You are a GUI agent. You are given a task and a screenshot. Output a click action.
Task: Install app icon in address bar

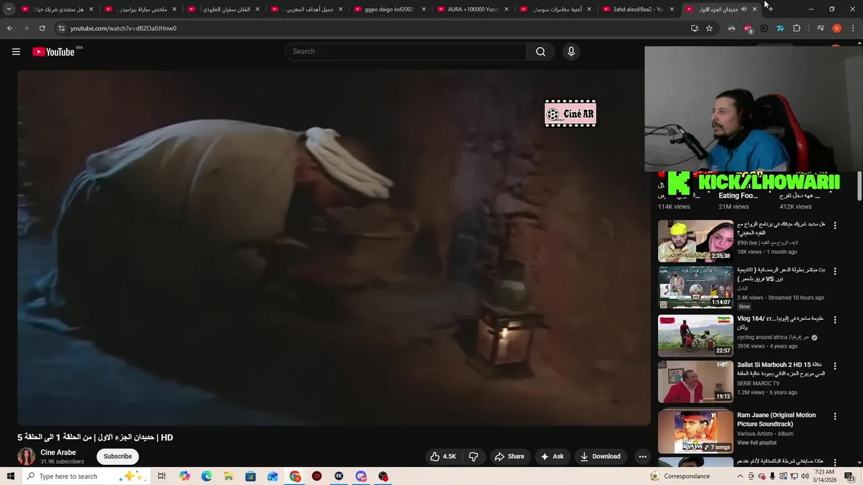694,28
